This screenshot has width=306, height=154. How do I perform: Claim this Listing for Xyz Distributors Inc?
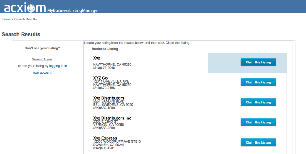258,122
